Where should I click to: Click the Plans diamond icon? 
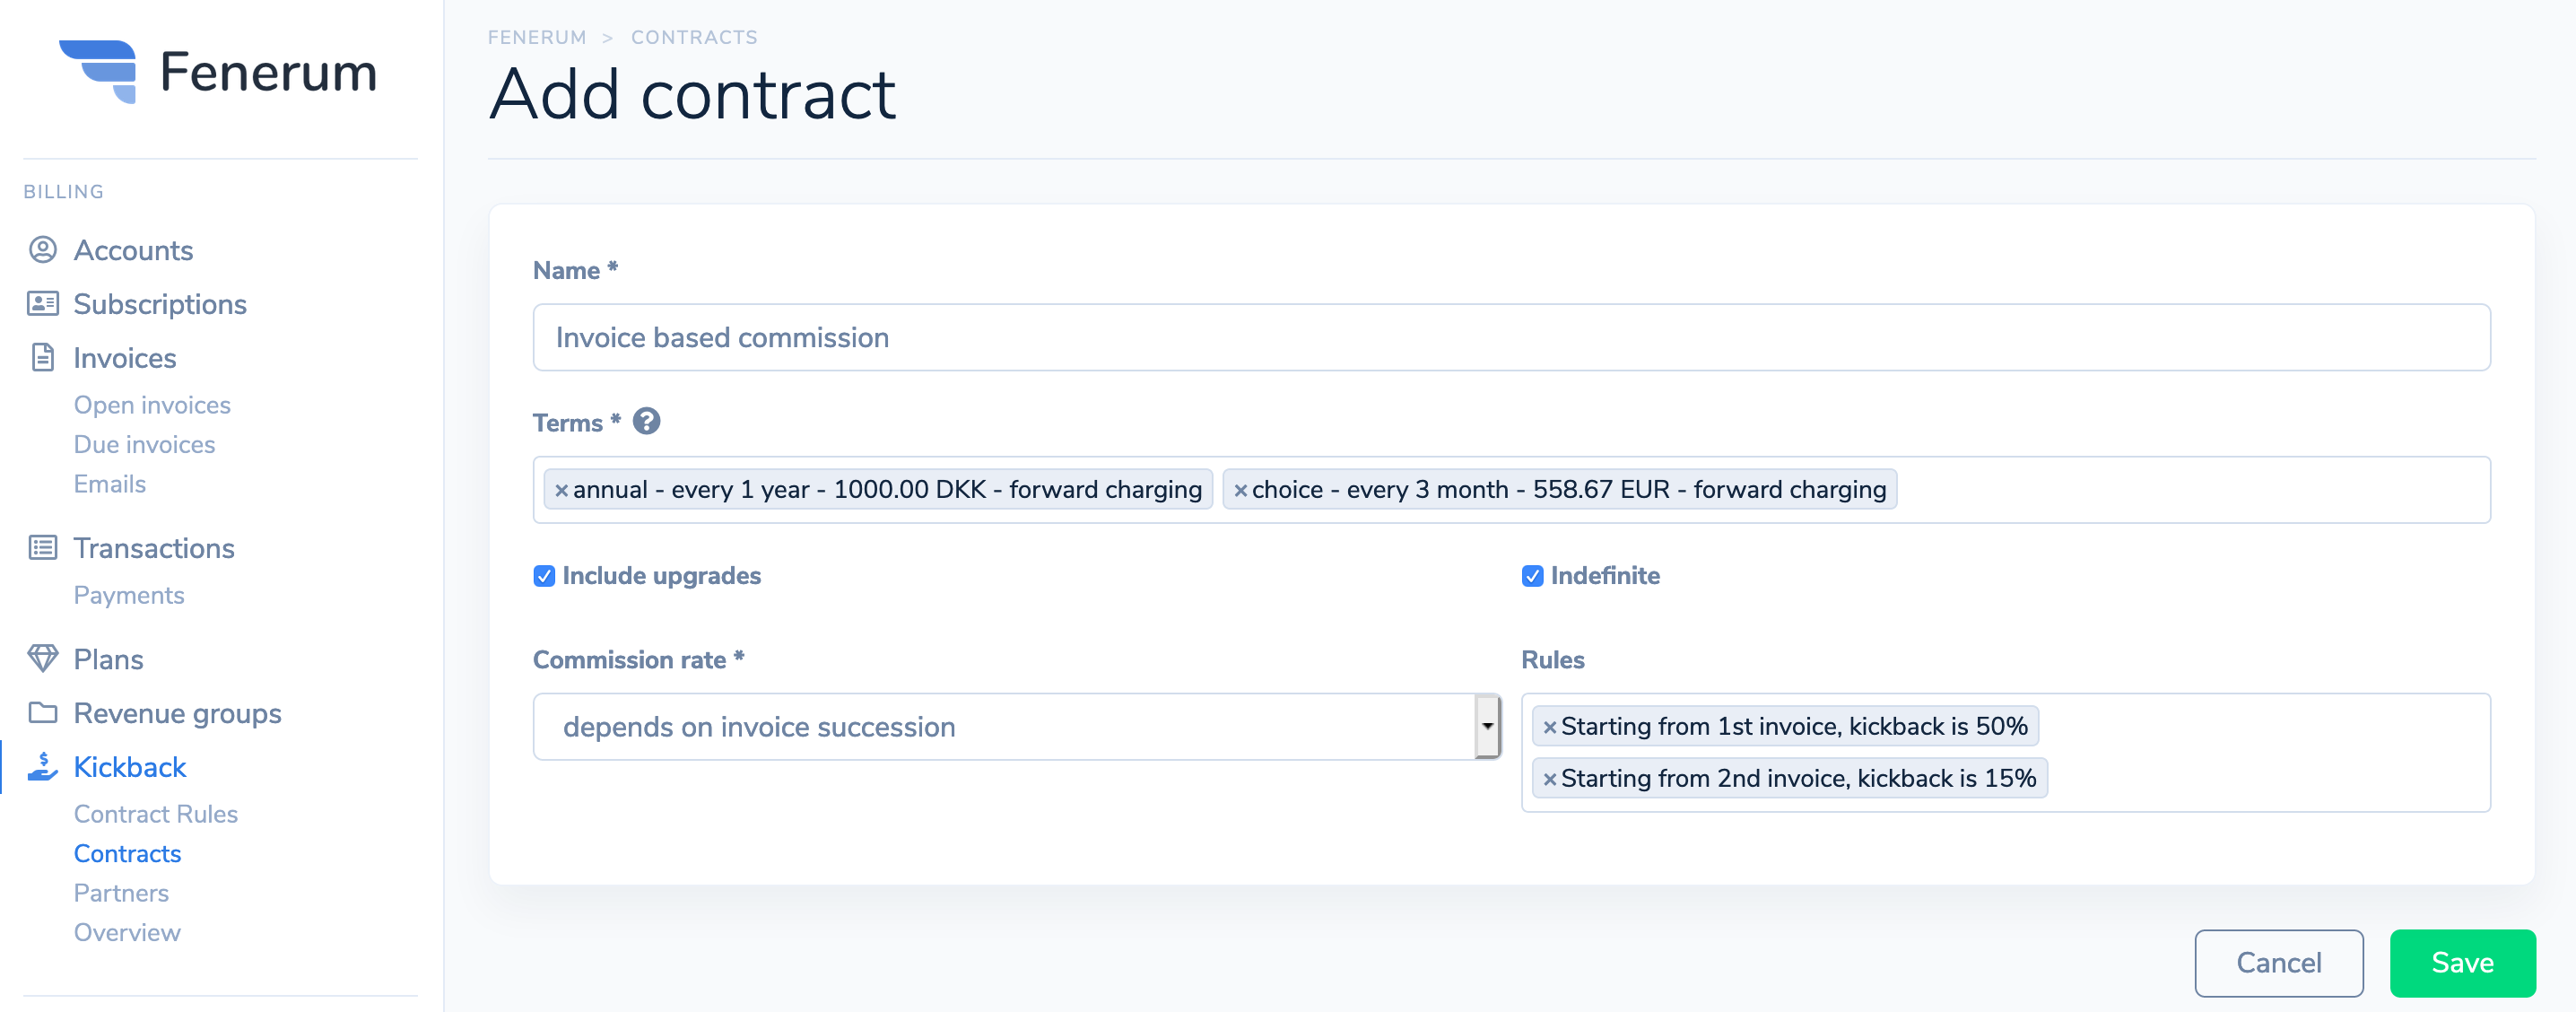point(42,658)
